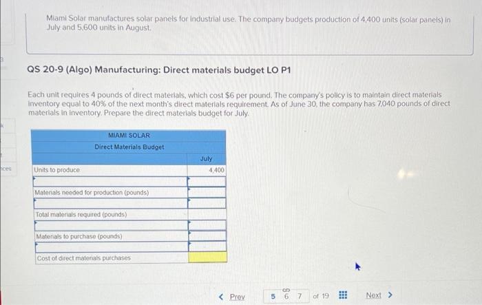Click the July column header
Image resolution: width=482 pixels, height=305 pixels.
(207, 158)
